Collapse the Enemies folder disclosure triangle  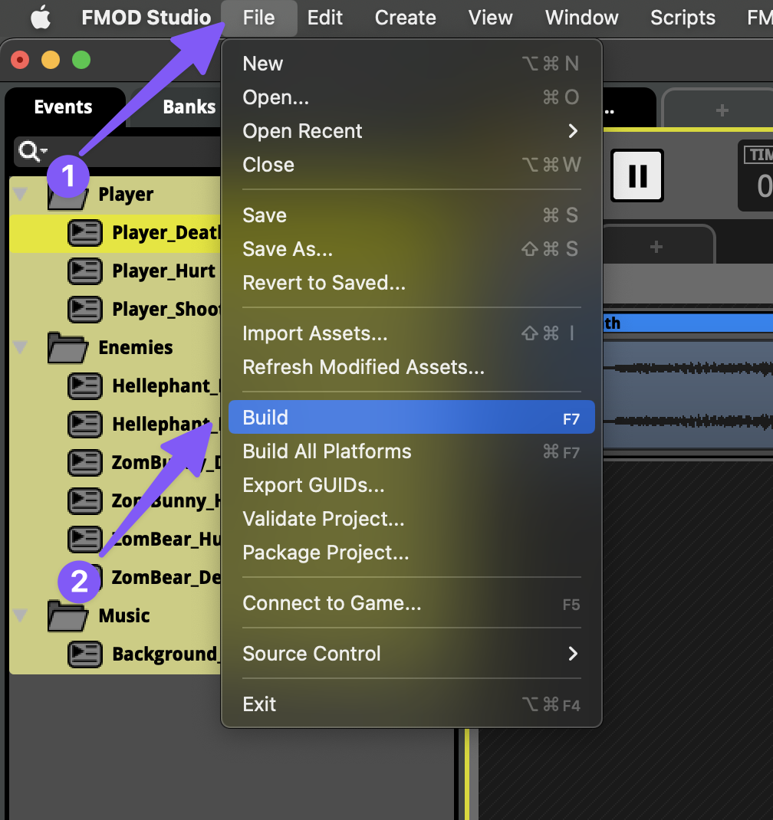21,348
